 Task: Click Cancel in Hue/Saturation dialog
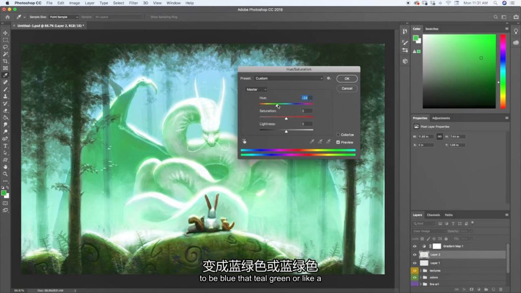[x=347, y=89]
